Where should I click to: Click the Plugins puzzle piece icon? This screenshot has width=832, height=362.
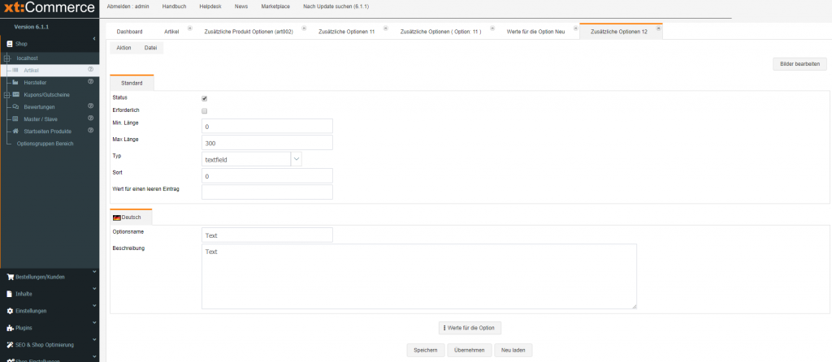click(10, 328)
